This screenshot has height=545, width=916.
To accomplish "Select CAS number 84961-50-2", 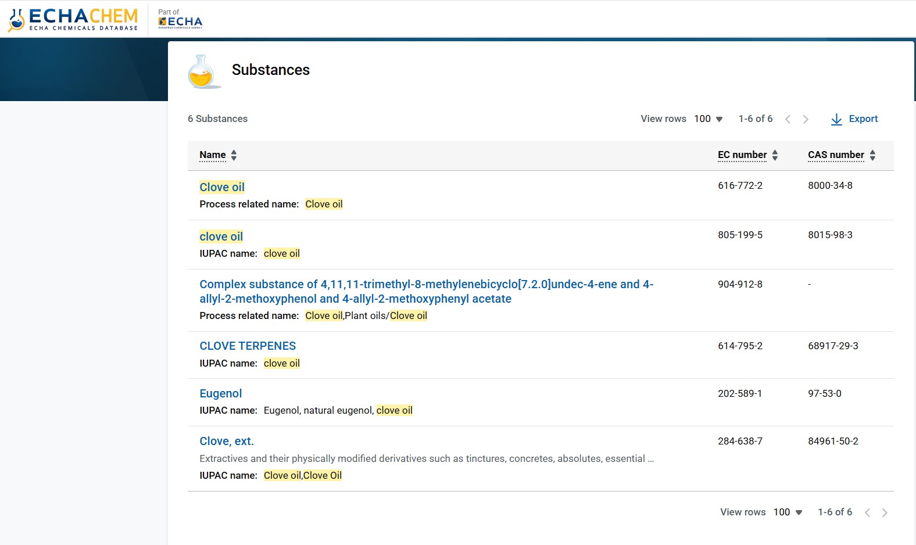I will point(833,441).
